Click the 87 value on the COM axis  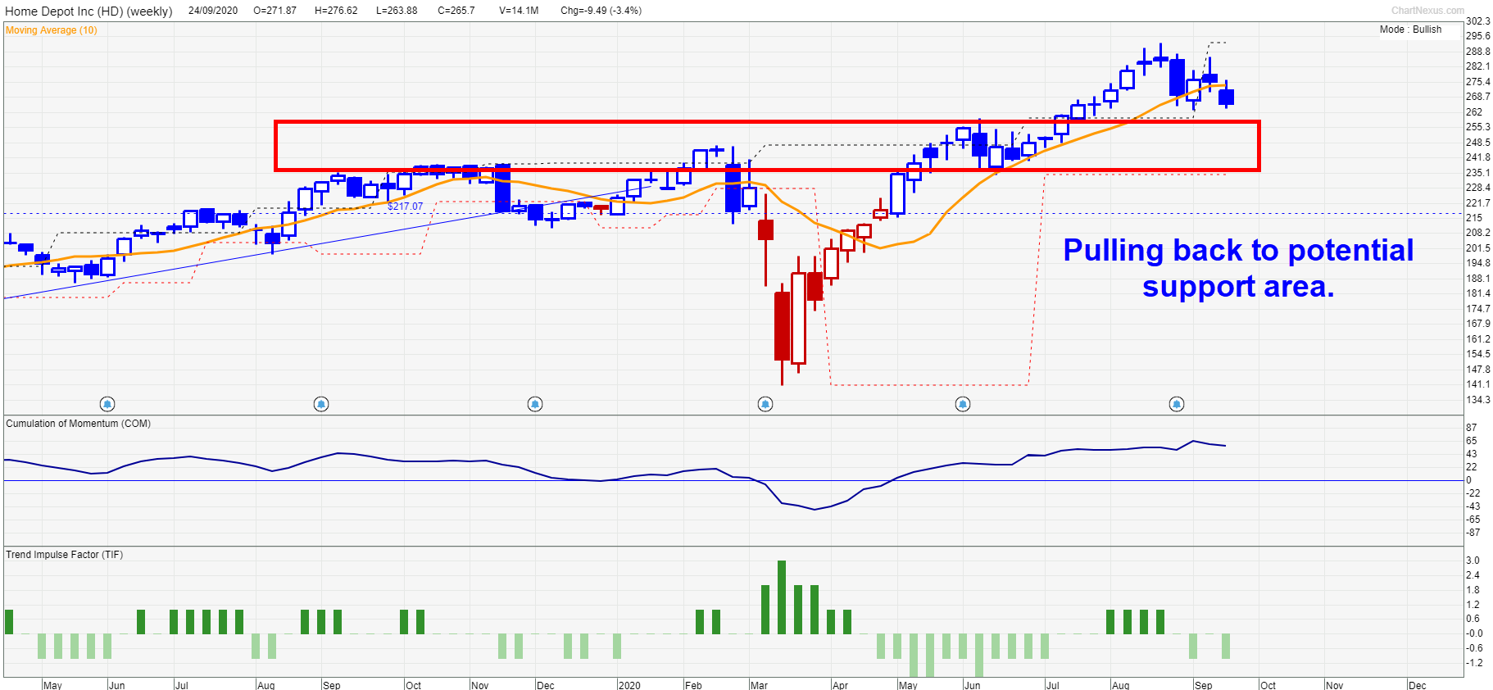pos(1472,428)
